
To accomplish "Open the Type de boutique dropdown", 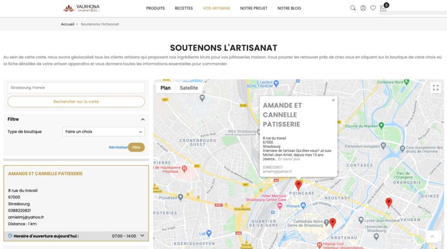I will [103, 132].
